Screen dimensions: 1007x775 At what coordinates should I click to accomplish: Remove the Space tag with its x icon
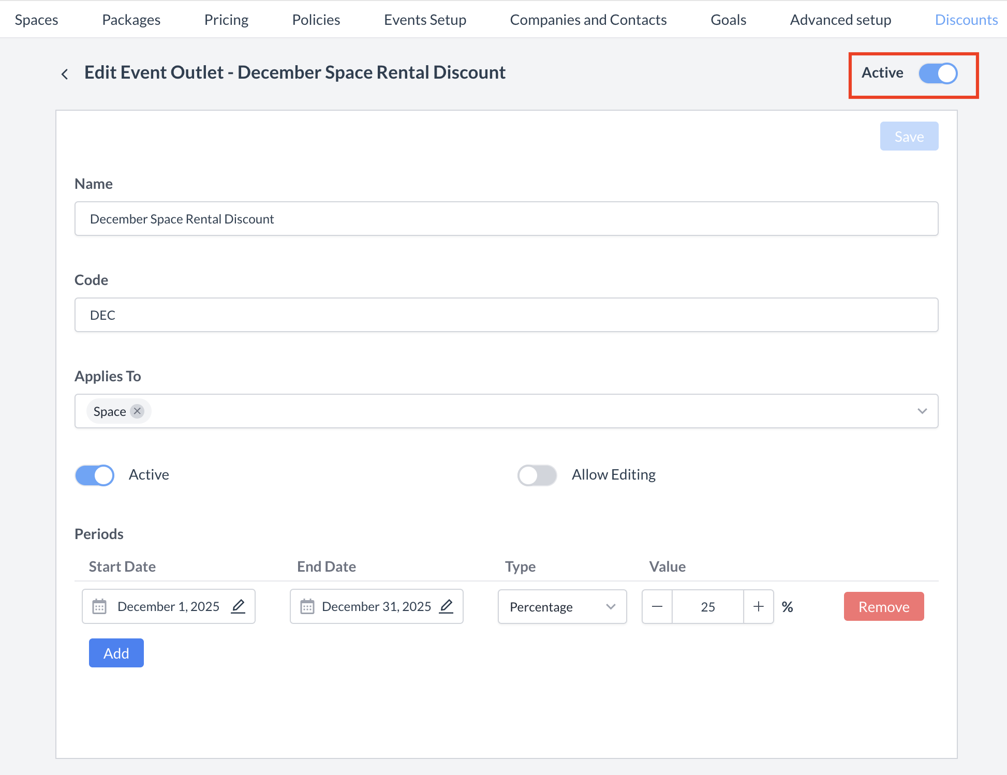137,411
